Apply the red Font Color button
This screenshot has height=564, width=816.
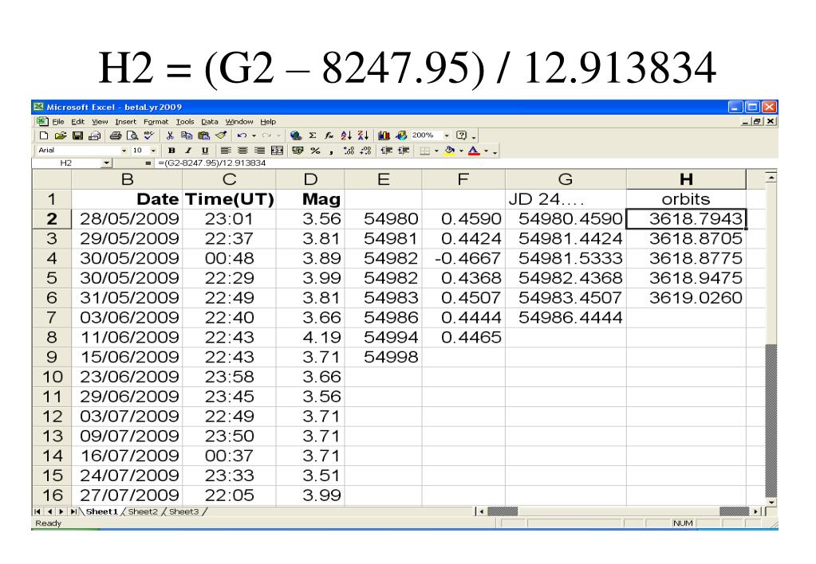(x=474, y=151)
